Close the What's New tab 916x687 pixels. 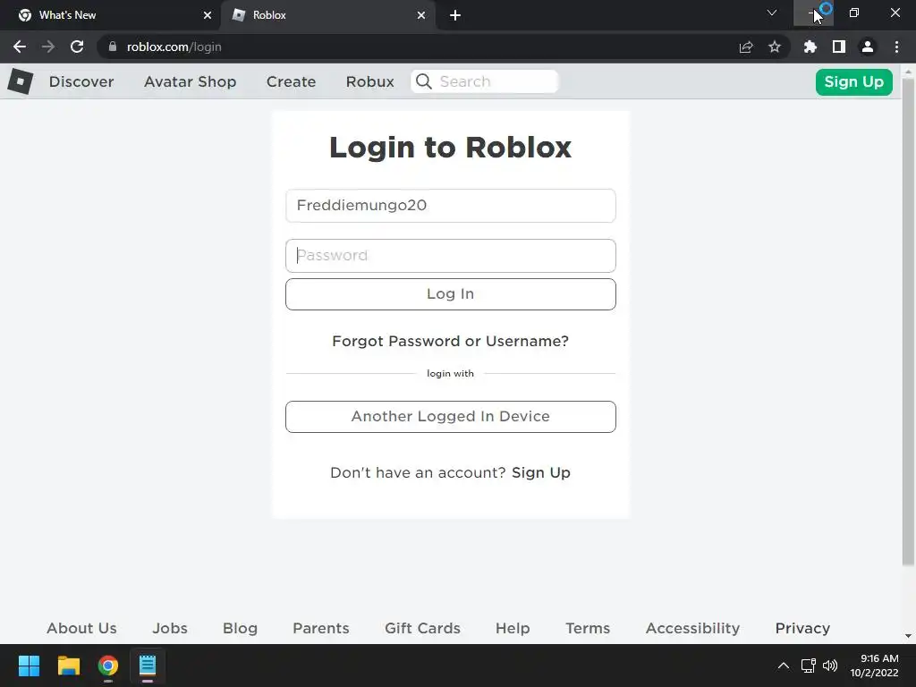coord(208,15)
